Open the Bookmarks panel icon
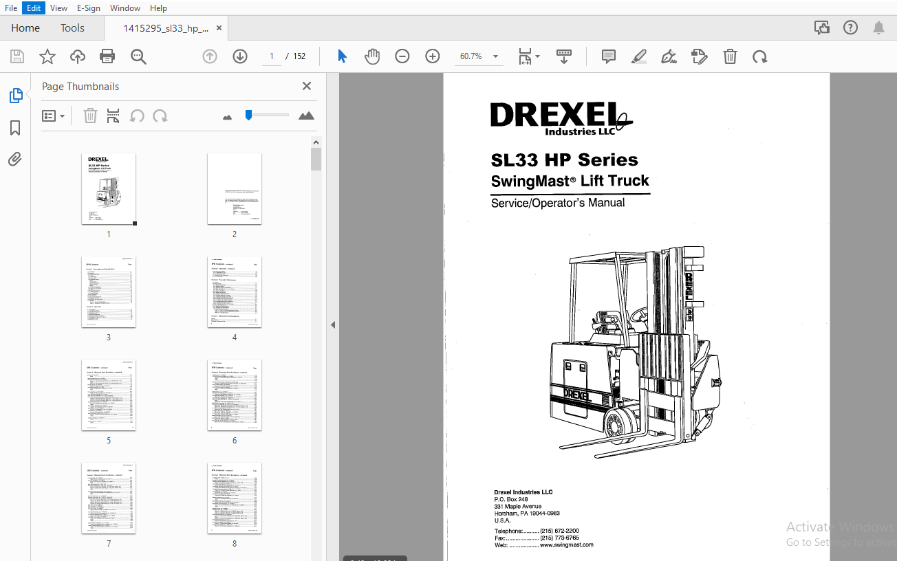 pos(15,128)
